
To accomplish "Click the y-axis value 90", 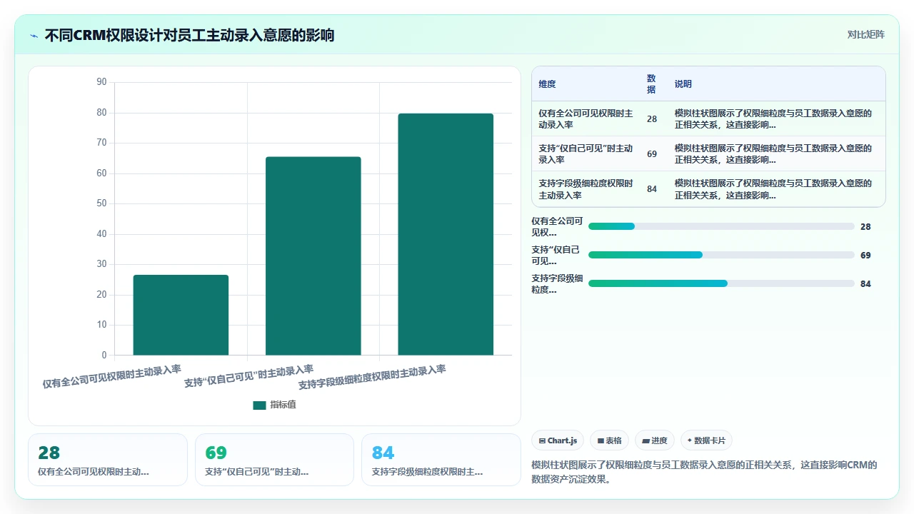I will [x=101, y=82].
